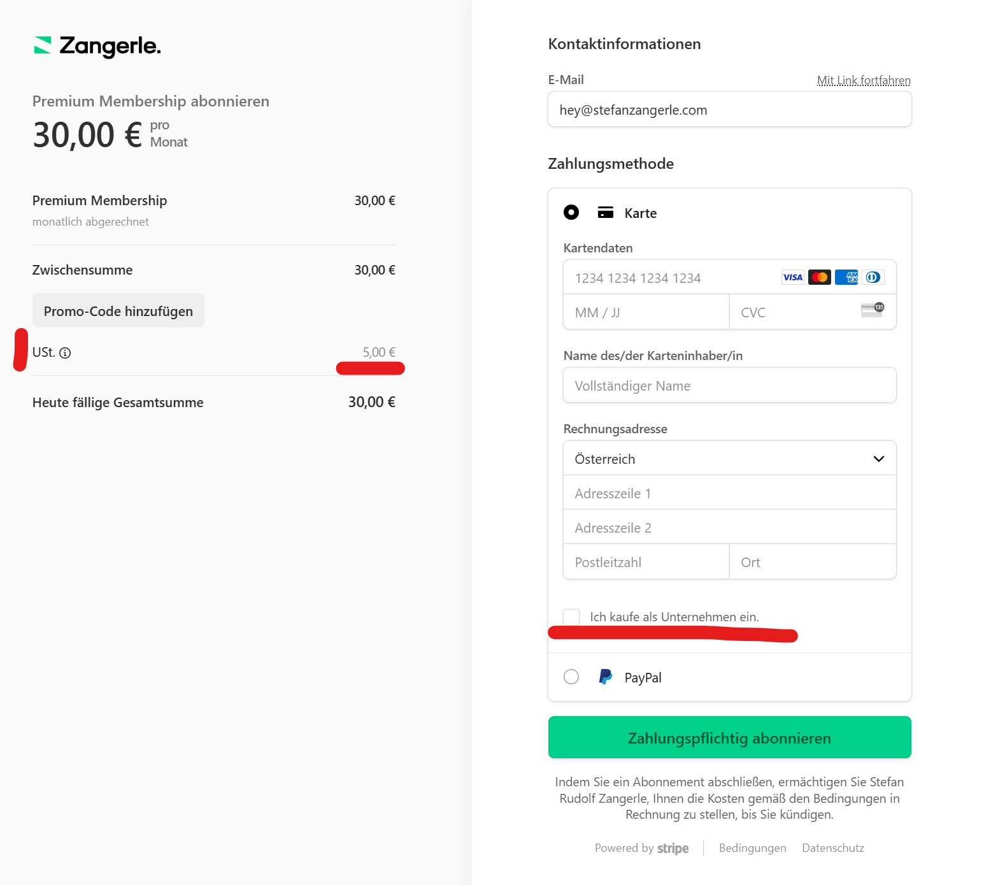
Task: Click the Zangerle logo icon
Action: (42, 45)
